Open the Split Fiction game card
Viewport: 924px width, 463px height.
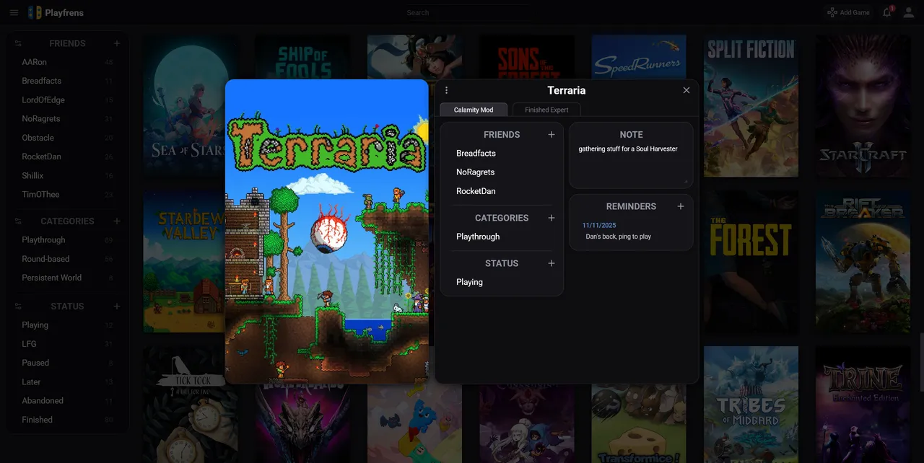coord(751,106)
